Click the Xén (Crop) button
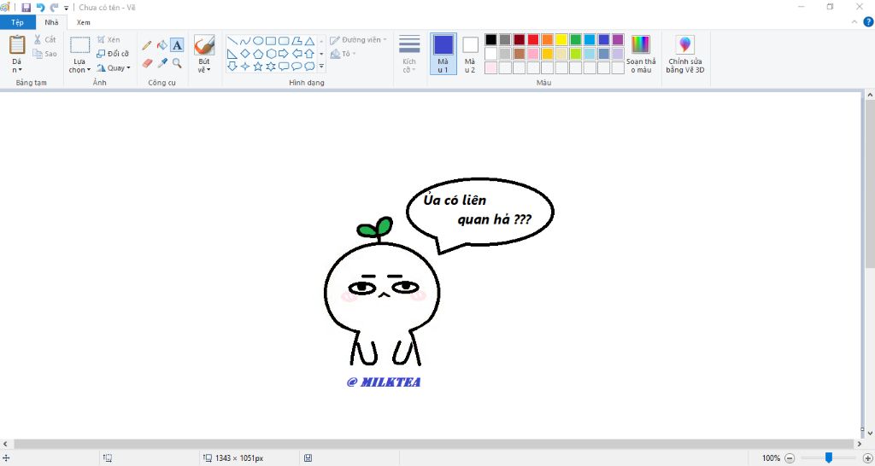The height and width of the screenshot is (466, 875). coord(109,39)
